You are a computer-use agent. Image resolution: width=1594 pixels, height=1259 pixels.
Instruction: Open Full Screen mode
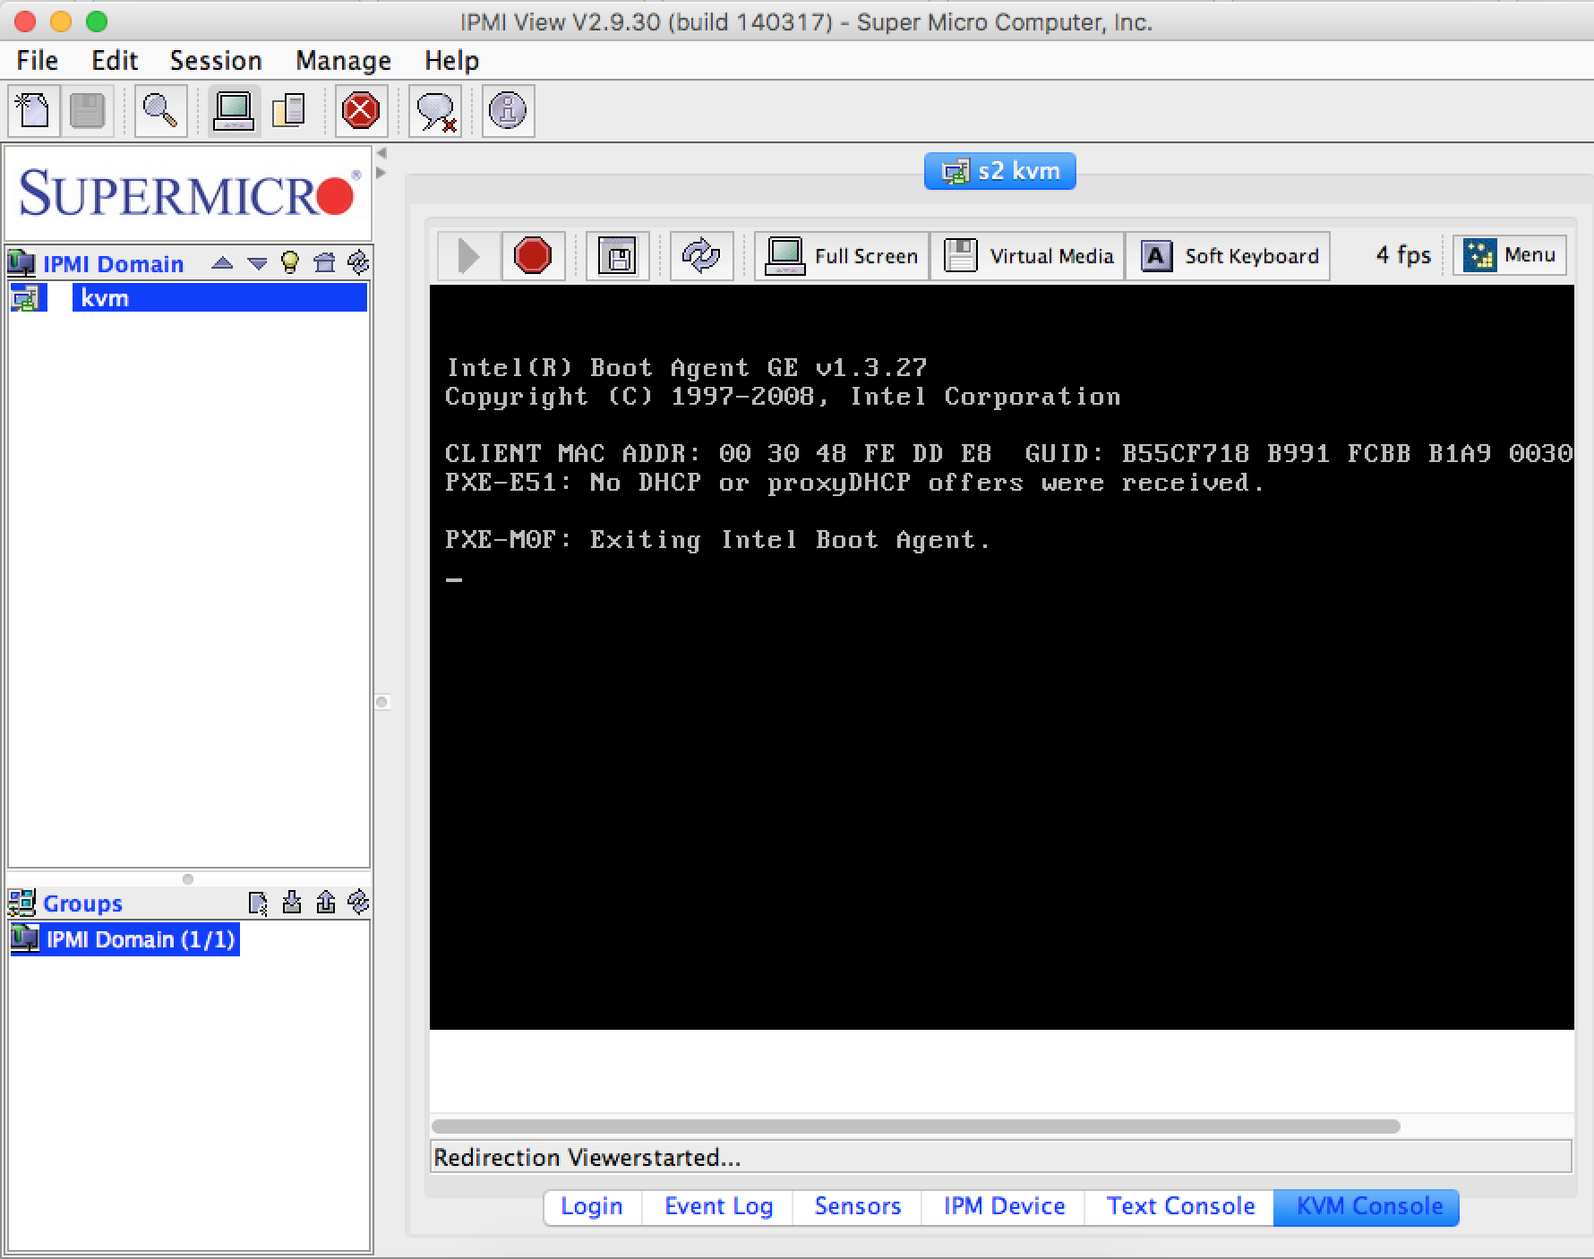[x=842, y=256]
